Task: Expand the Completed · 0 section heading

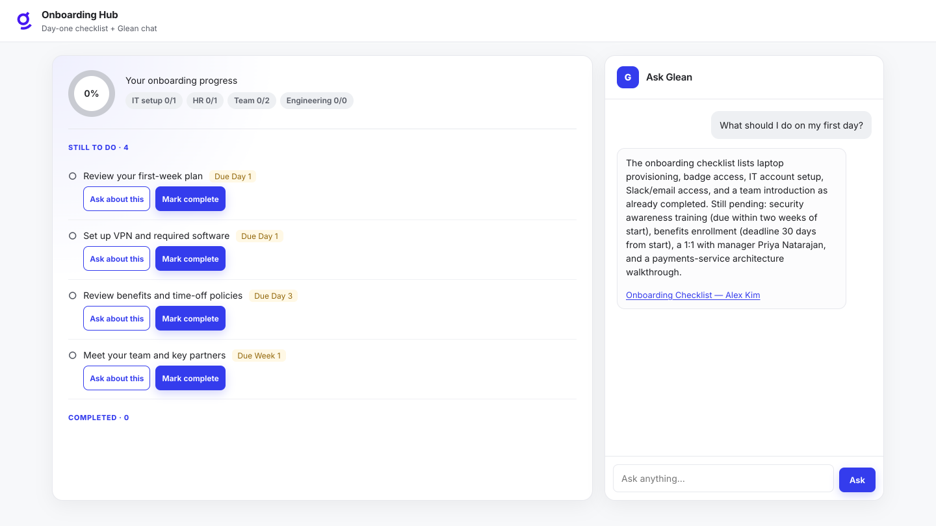Action: coord(99,418)
